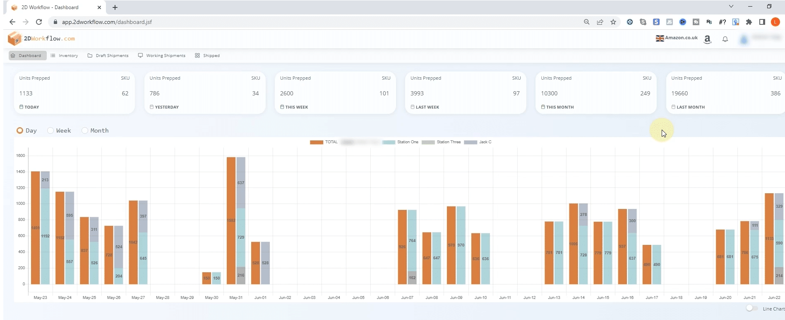The height and width of the screenshot is (320, 785).
Task: Open the zoom magnifier icon in address bar
Action: point(586,22)
